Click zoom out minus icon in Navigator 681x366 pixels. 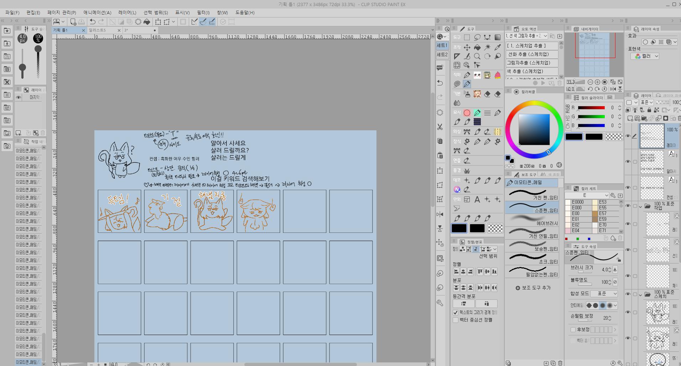click(x=590, y=82)
